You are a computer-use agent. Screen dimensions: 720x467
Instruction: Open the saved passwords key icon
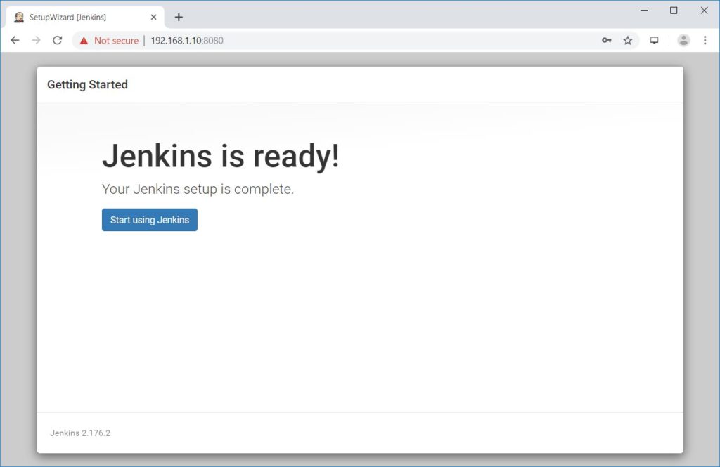pos(607,40)
